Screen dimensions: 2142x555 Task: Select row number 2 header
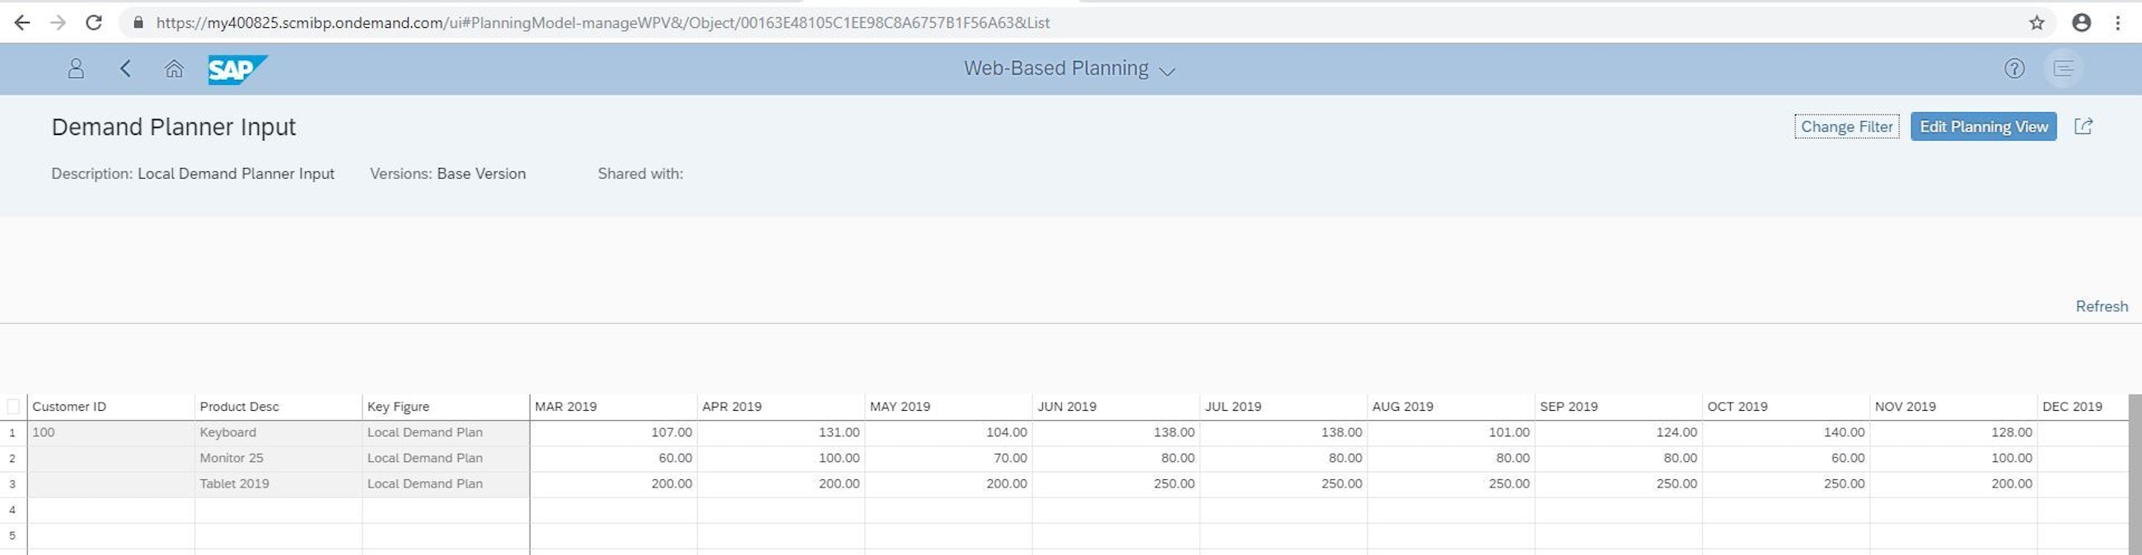pyautogui.click(x=12, y=458)
